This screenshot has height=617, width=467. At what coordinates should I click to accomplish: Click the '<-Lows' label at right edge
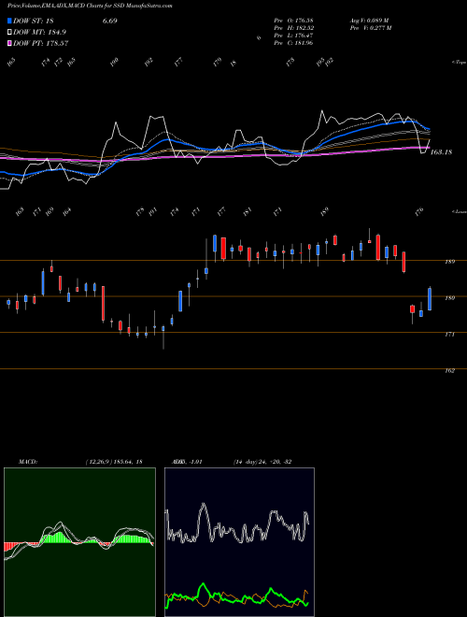(460, 211)
